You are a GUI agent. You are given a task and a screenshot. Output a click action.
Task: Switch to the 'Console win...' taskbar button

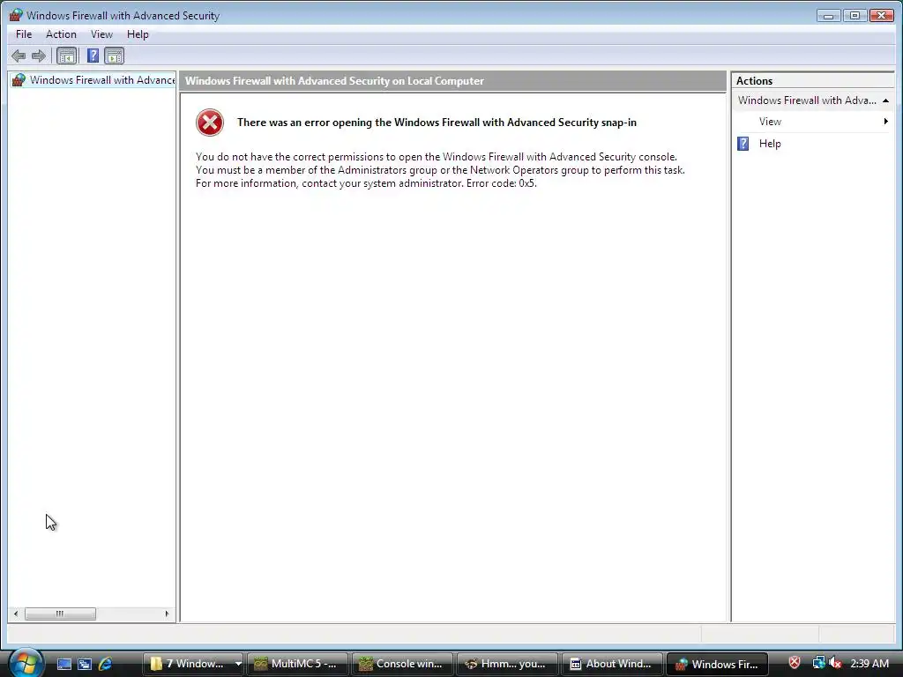pos(402,664)
